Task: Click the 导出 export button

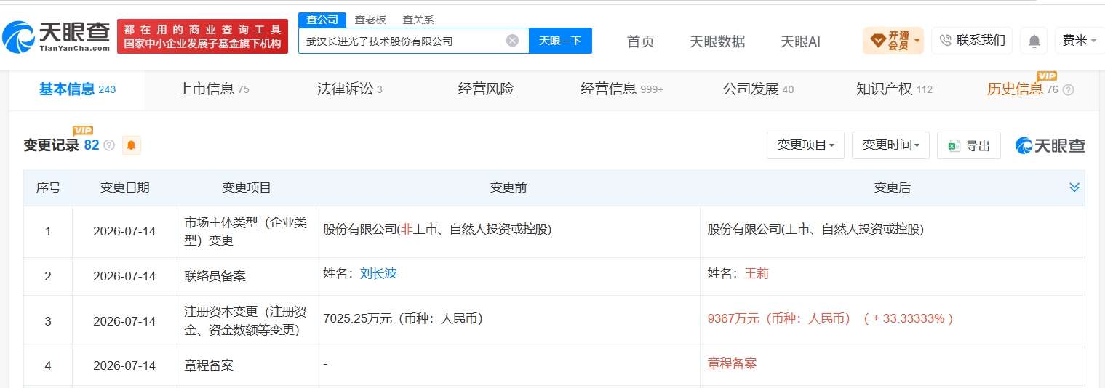Action: click(x=969, y=145)
